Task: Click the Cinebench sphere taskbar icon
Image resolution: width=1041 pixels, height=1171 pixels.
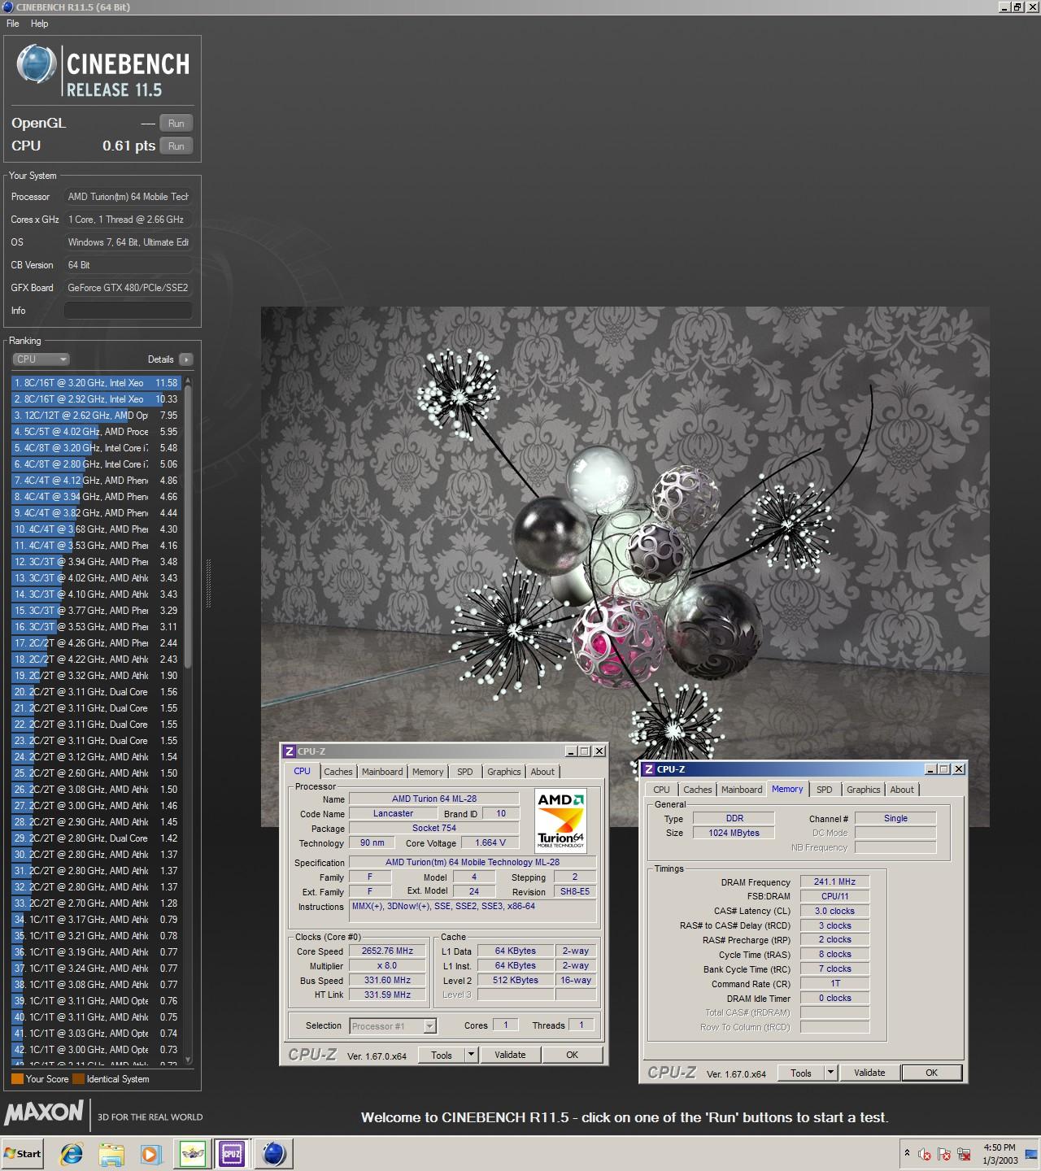Action: pyautogui.click(x=274, y=1153)
